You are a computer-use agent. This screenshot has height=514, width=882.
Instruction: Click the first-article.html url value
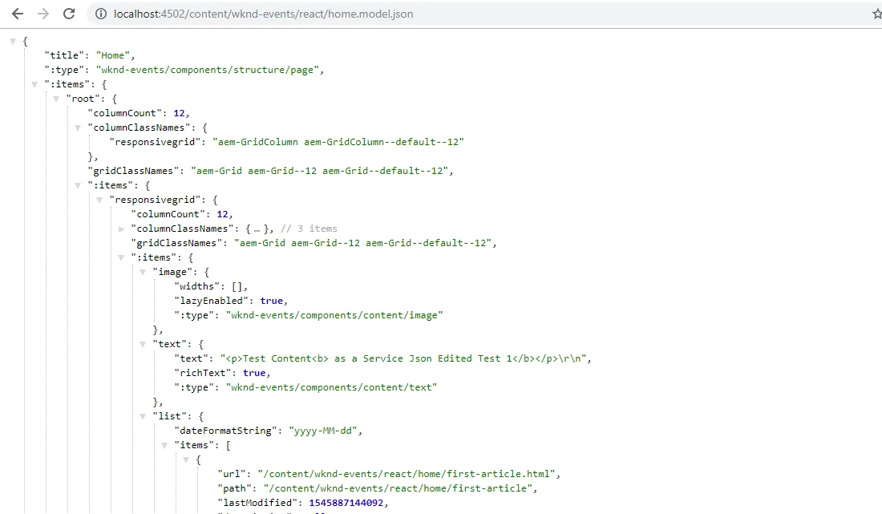[x=407, y=474]
